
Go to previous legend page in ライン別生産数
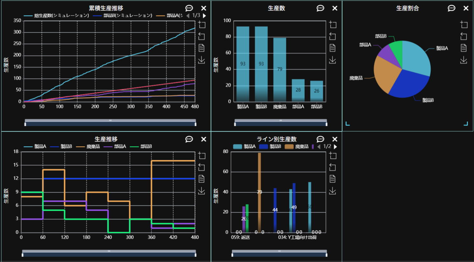(x=319, y=147)
